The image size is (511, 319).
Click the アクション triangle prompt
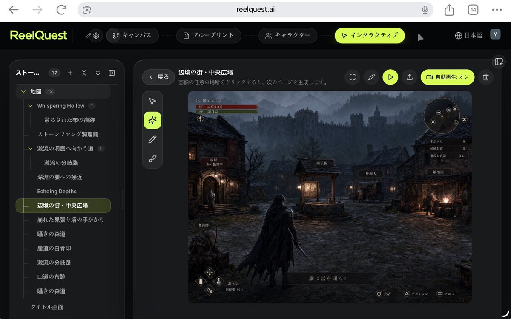[x=416, y=294]
